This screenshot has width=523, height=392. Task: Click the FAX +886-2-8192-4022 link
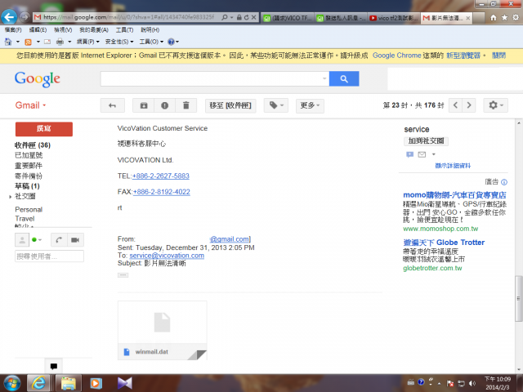[x=162, y=192]
